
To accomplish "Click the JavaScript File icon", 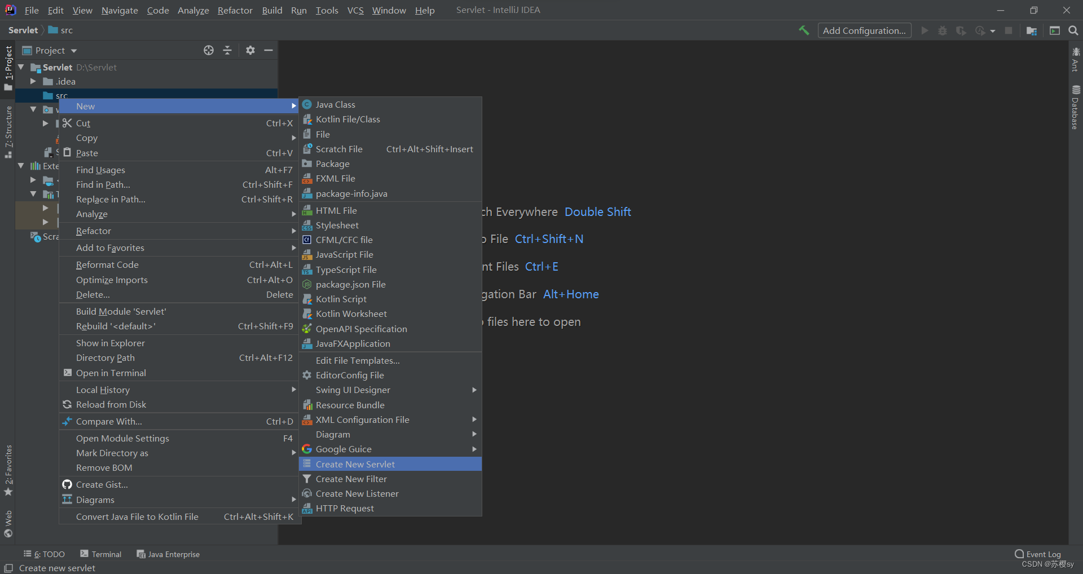I will 307,254.
